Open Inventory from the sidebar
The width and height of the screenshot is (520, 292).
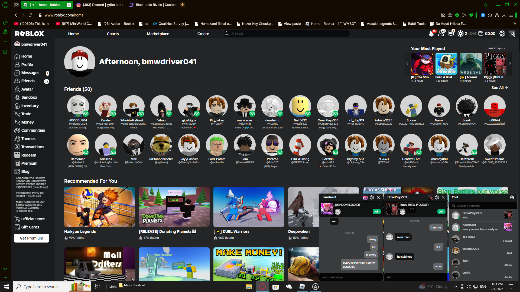(30, 106)
